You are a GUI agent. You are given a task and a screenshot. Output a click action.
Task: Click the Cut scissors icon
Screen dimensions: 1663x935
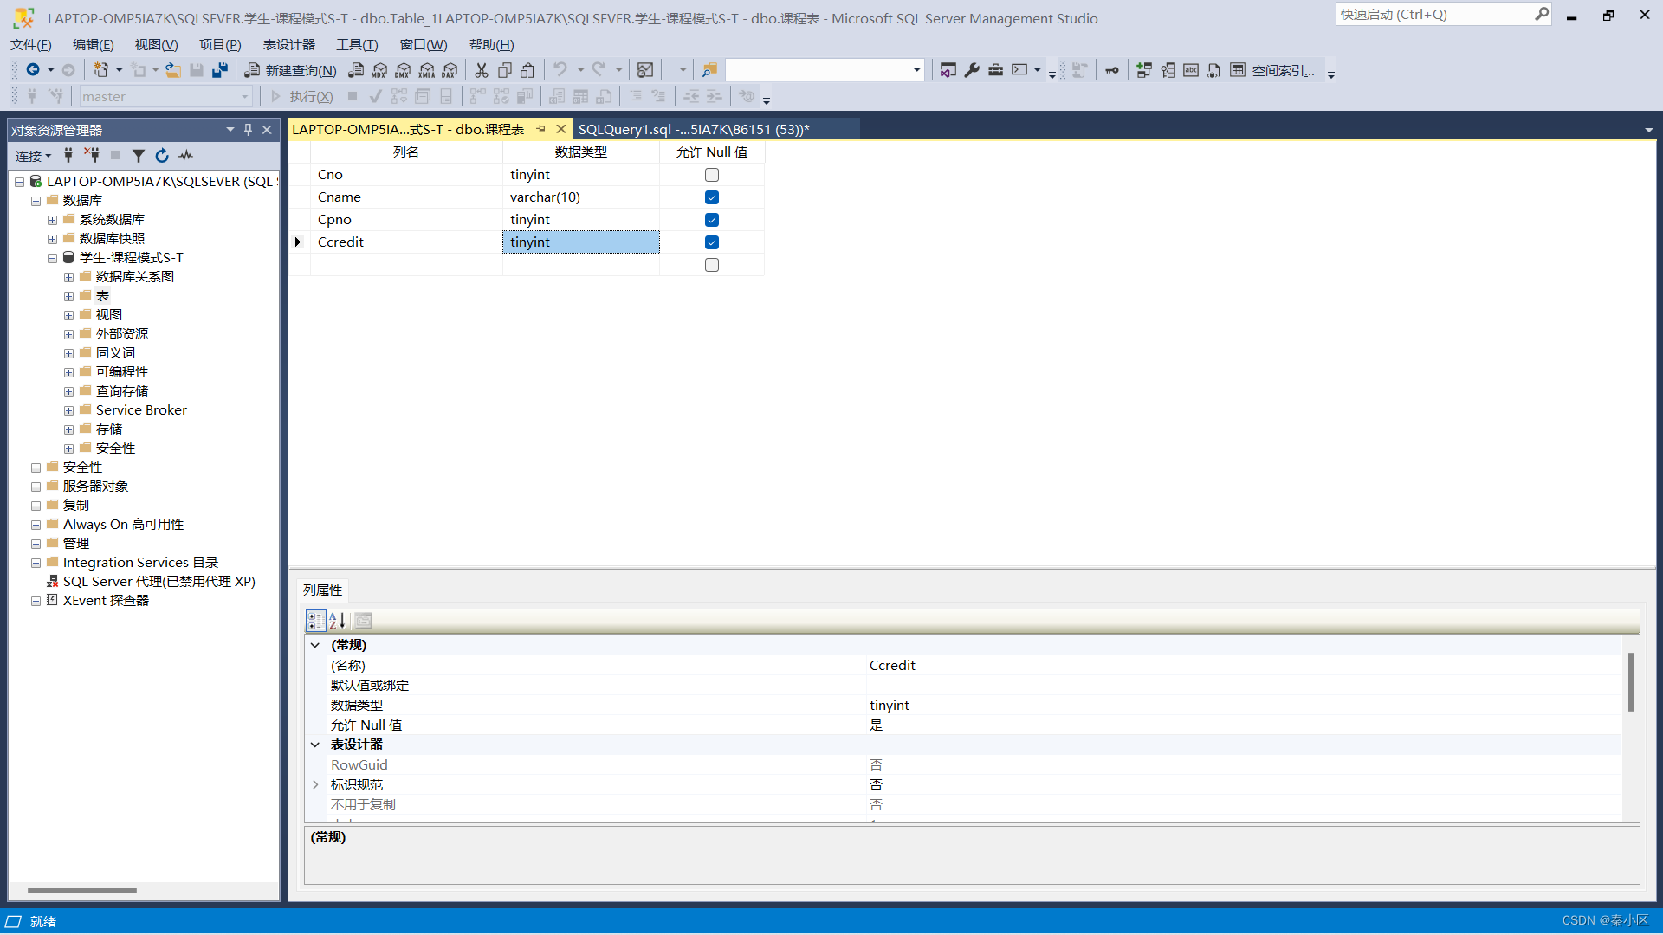point(482,70)
